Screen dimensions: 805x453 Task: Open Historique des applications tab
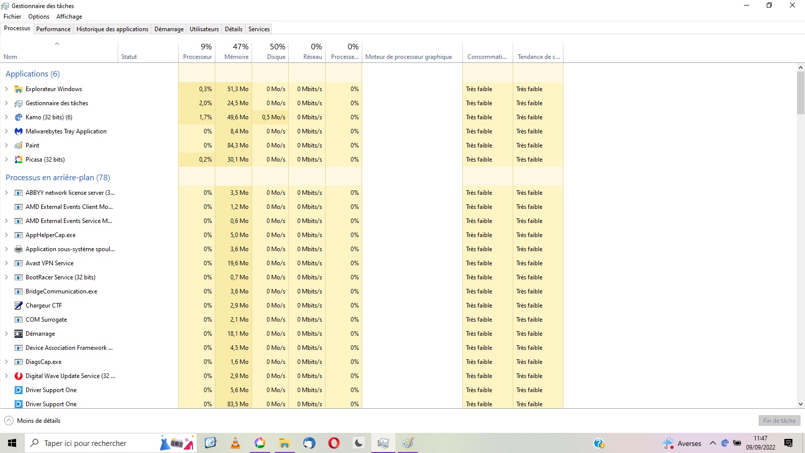pos(112,29)
